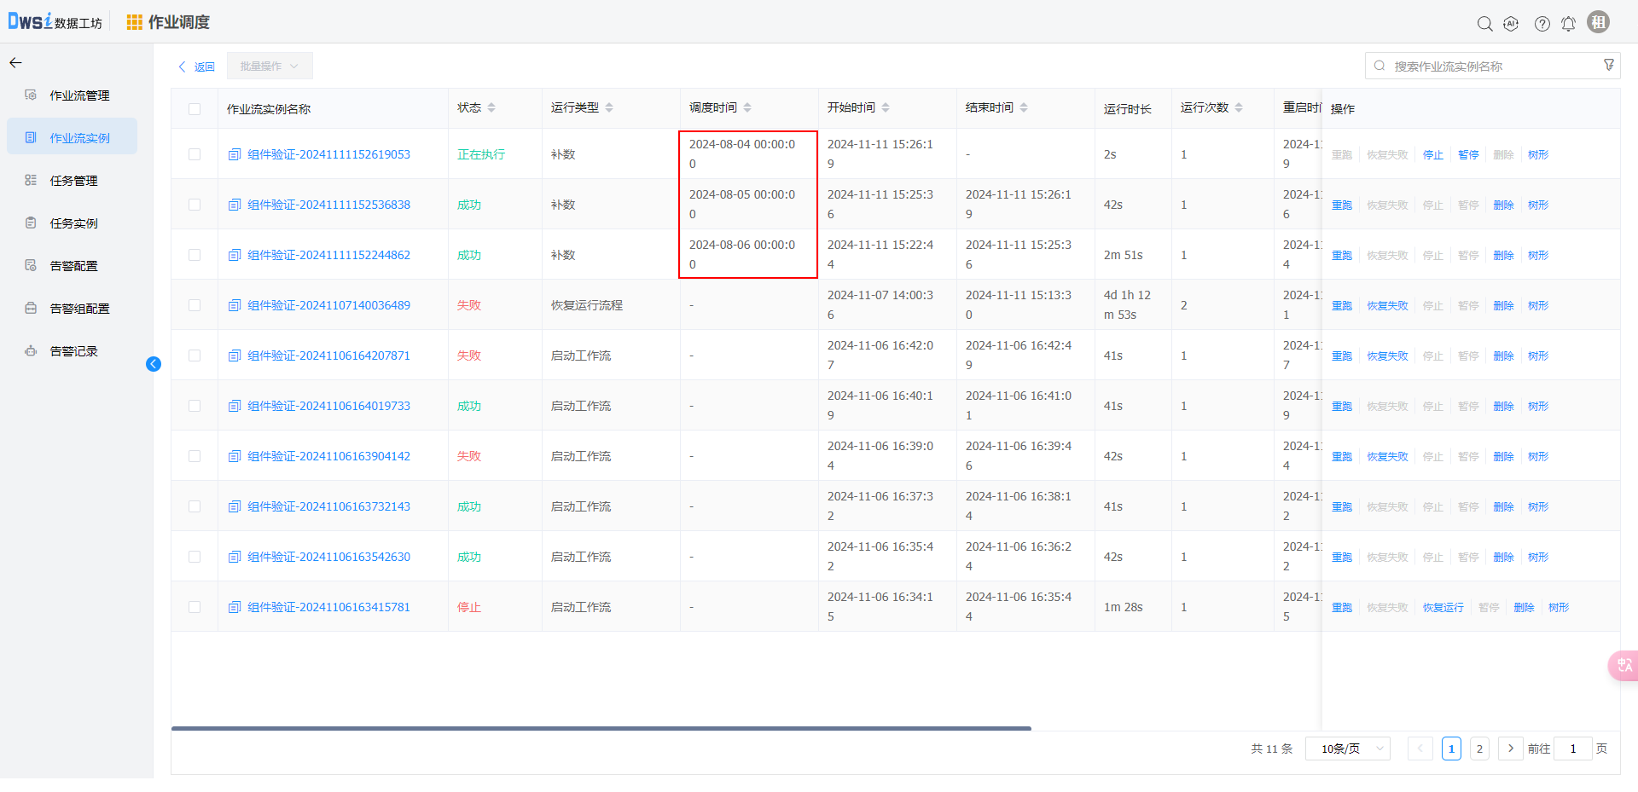
Task: Click the search magnifier icon in header
Action: pyautogui.click(x=1484, y=24)
